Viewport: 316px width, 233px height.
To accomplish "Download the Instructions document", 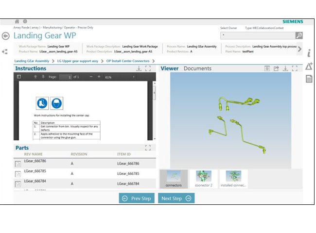I will [x=139, y=68].
